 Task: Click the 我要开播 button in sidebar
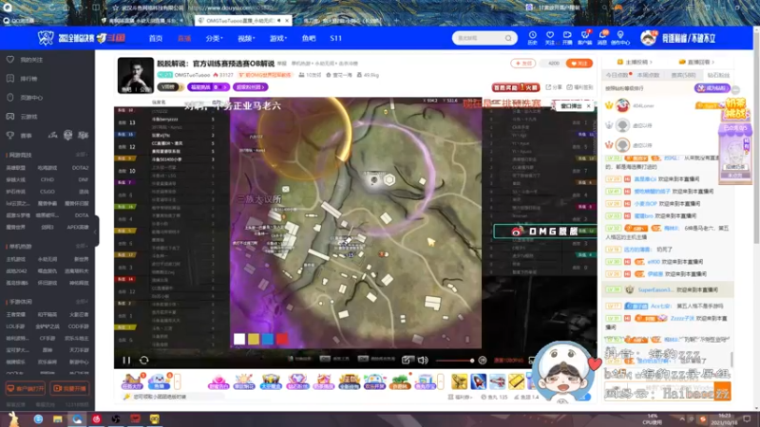pos(69,388)
